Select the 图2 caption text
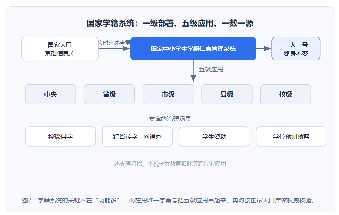Viewport: 339px width, 215px height. click(168, 200)
